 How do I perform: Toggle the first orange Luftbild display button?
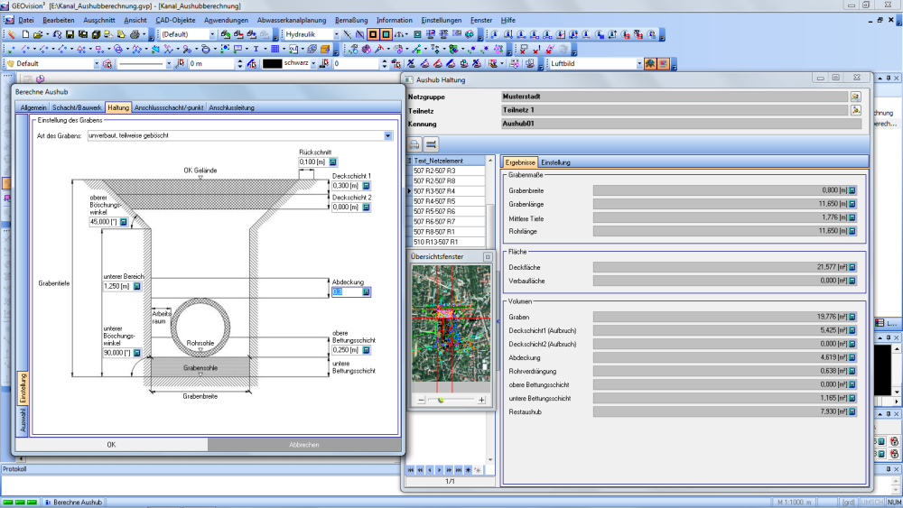[x=650, y=64]
